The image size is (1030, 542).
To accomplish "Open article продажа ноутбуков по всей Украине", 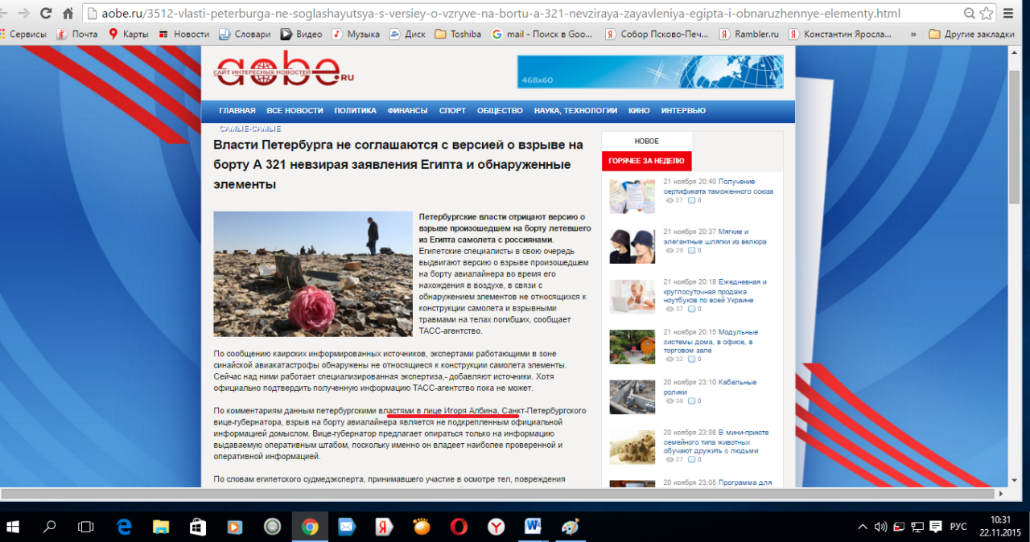I will [715, 291].
